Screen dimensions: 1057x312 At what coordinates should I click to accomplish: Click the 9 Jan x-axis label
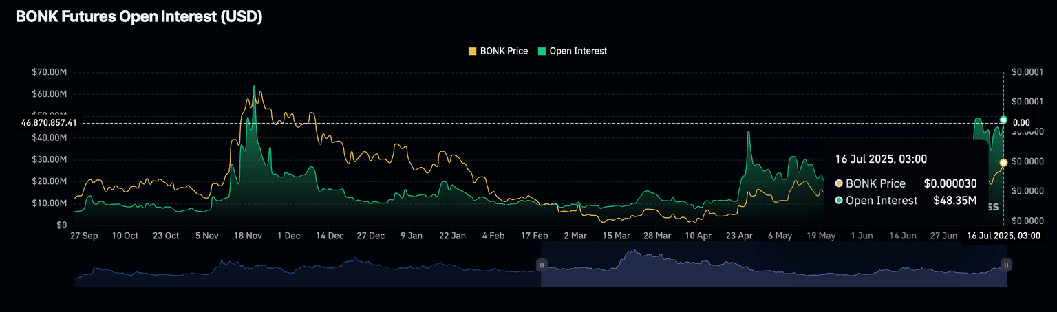(x=412, y=236)
